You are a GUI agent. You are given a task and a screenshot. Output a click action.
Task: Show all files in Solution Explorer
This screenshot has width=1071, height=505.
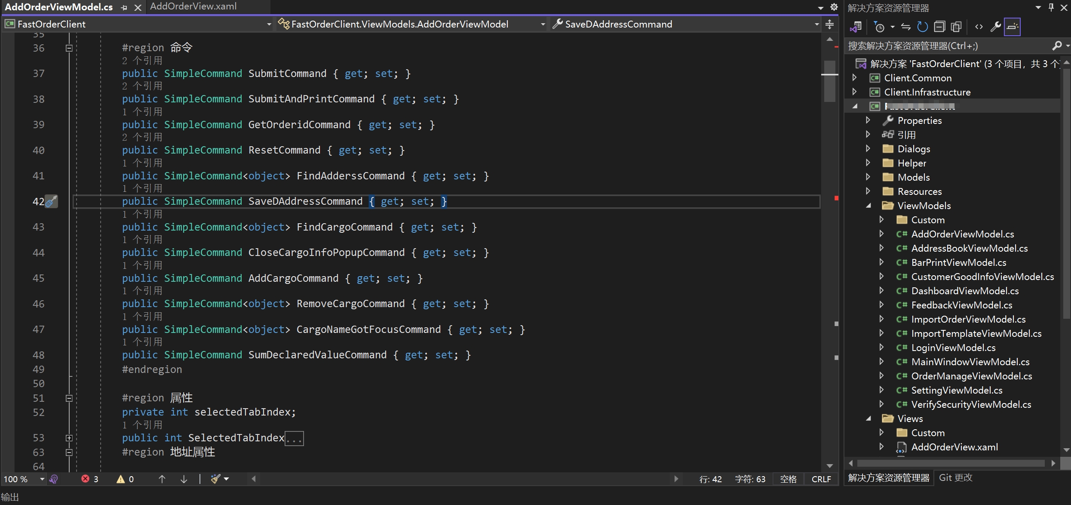pos(956,27)
